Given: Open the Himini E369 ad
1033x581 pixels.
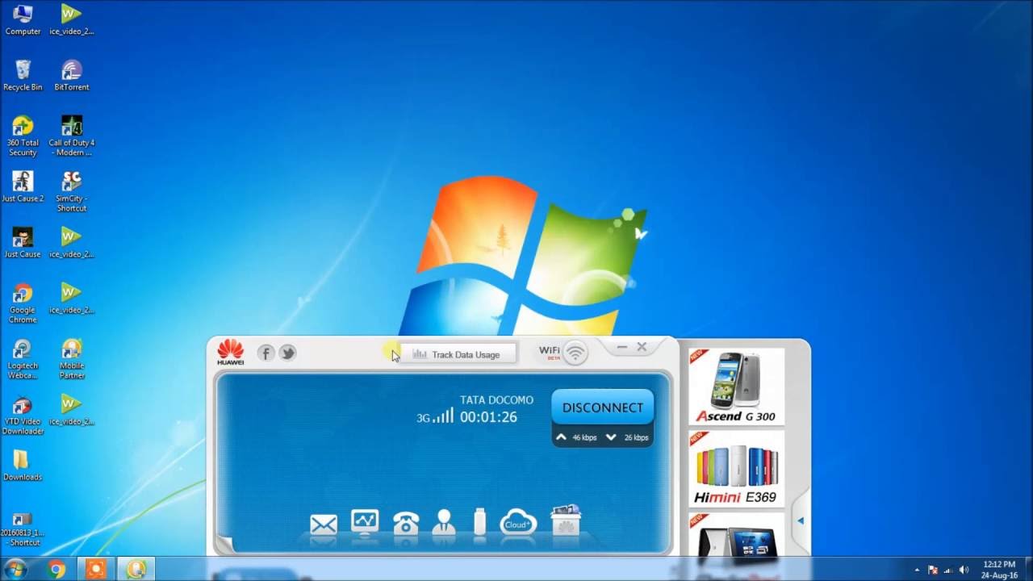Looking at the screenshot, I should 736,469.
